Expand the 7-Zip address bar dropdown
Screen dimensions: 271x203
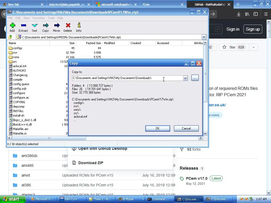click(x=204, y=37)
